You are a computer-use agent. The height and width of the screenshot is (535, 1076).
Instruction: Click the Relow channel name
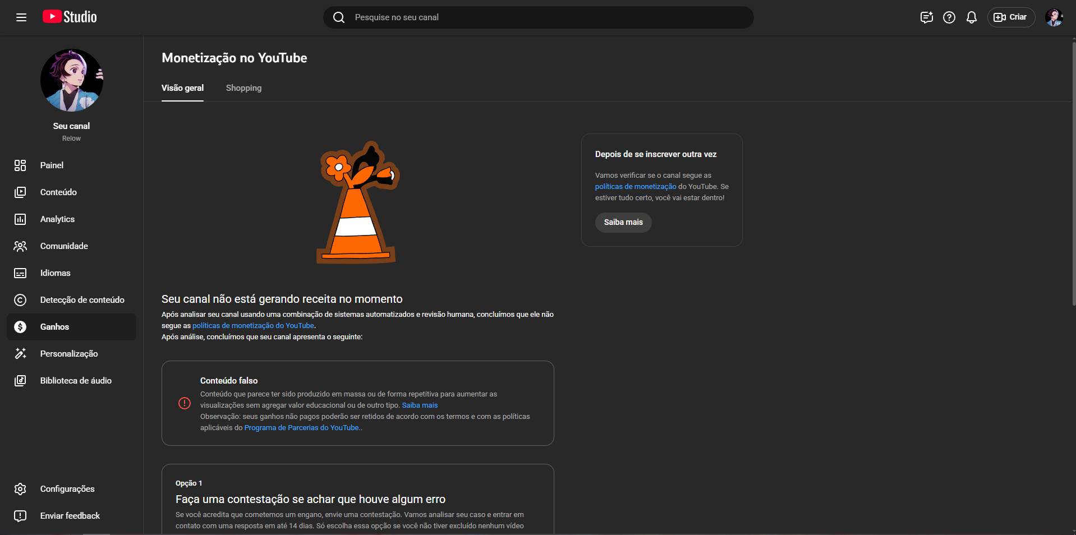(71, 139)
